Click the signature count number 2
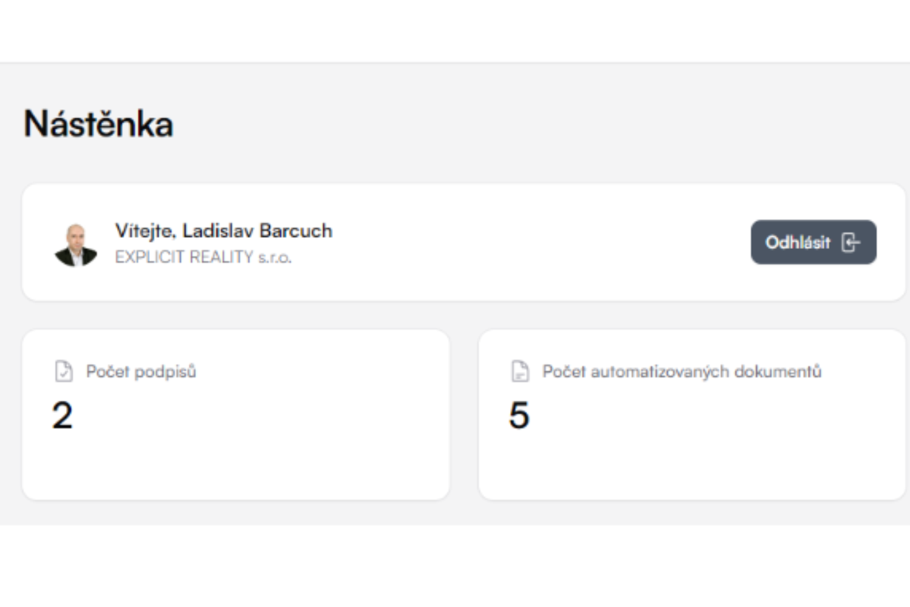Viewport: 910px width, 607px height. click(x=62, y=416)
